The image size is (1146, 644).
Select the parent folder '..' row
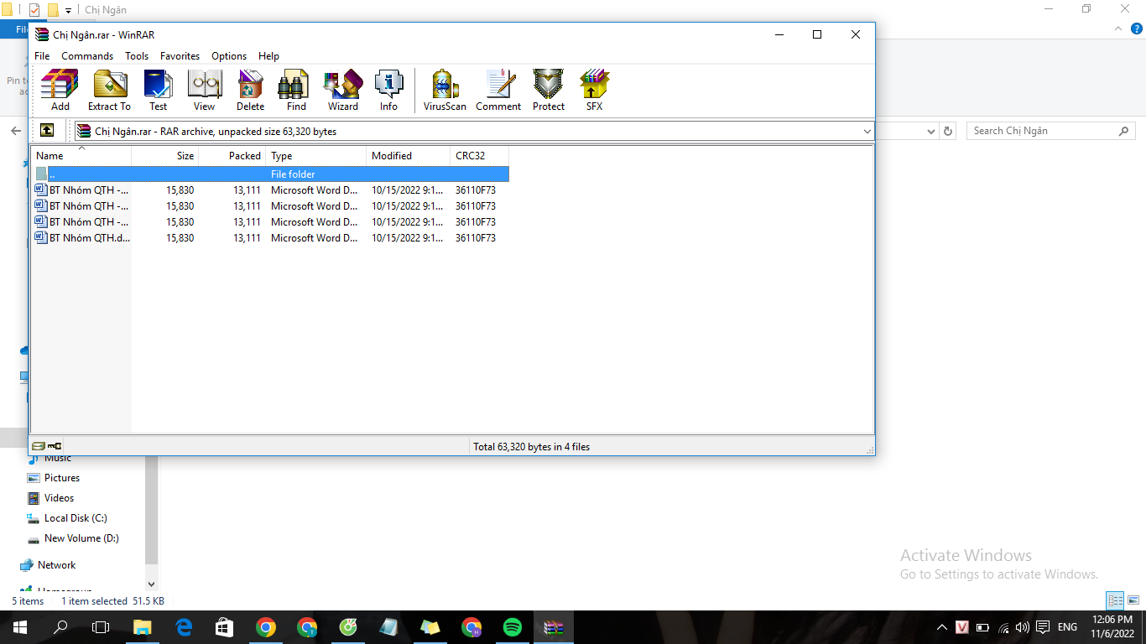270,174
